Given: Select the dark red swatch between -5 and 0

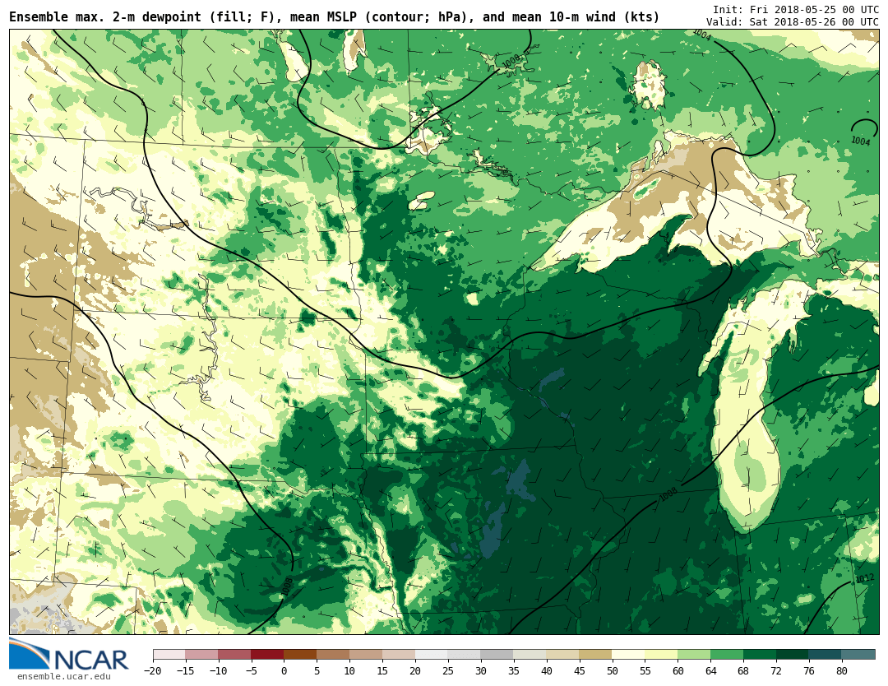Looking at the screenshot, I should tap(267, 655).
